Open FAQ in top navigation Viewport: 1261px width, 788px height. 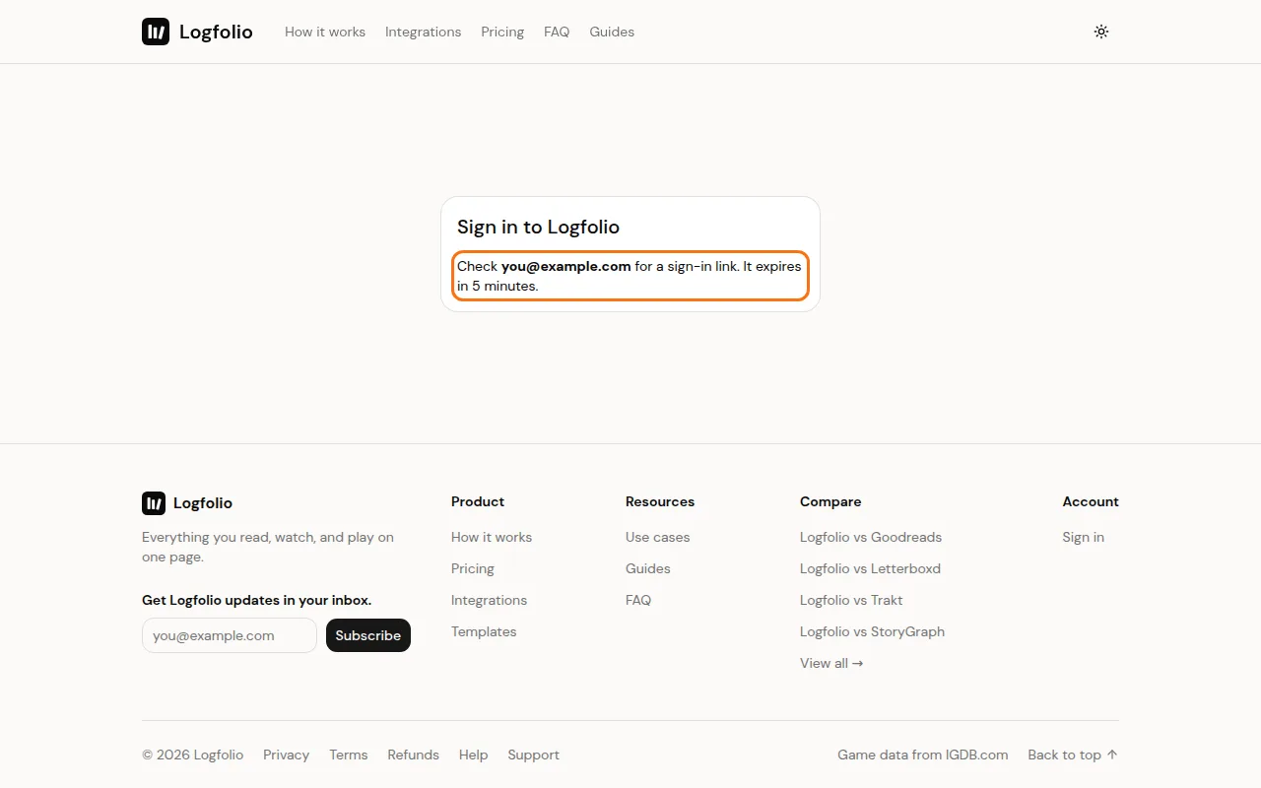[x=557, y=32]
